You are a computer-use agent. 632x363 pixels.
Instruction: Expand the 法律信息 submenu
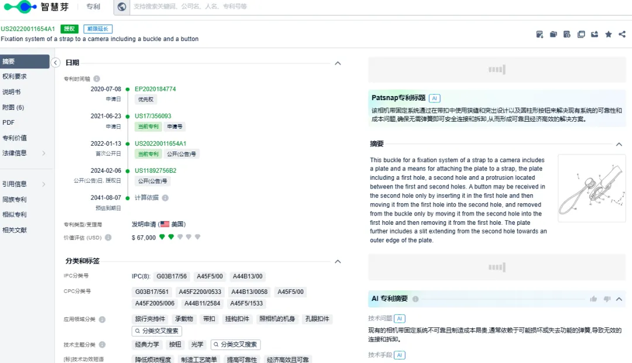44,153
